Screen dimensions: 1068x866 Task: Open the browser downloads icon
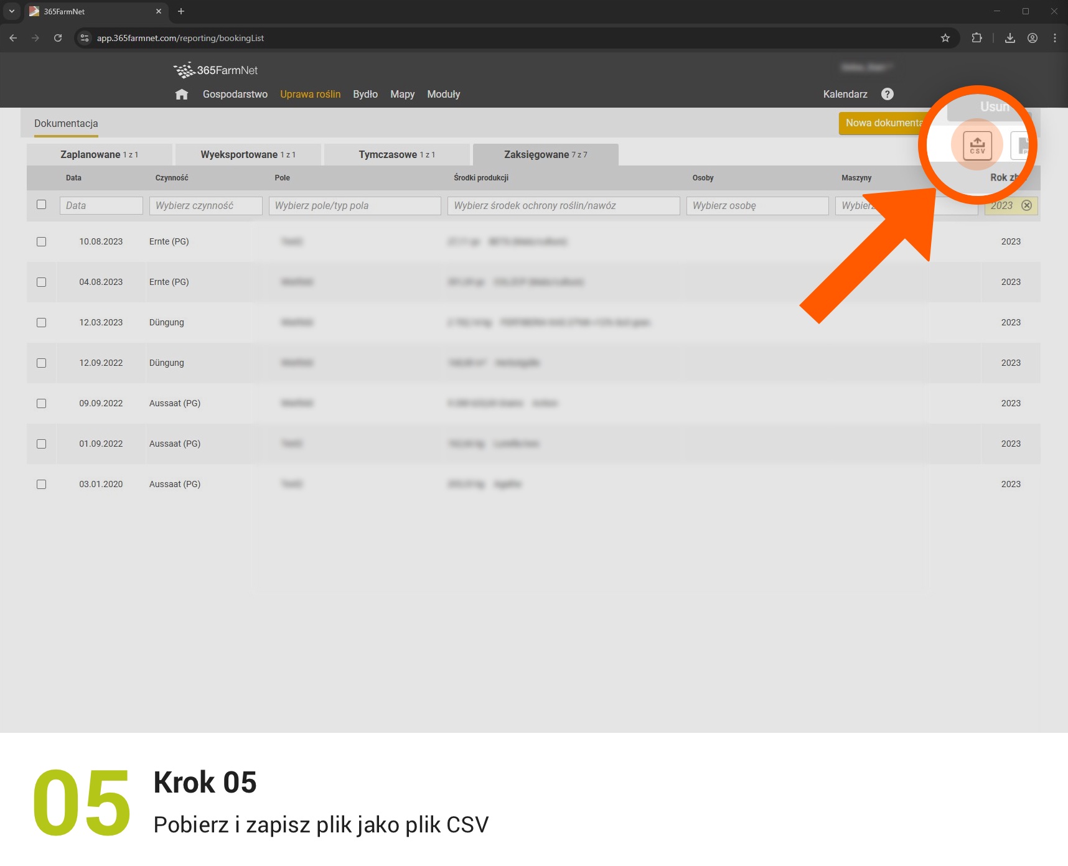point(1010,38)
